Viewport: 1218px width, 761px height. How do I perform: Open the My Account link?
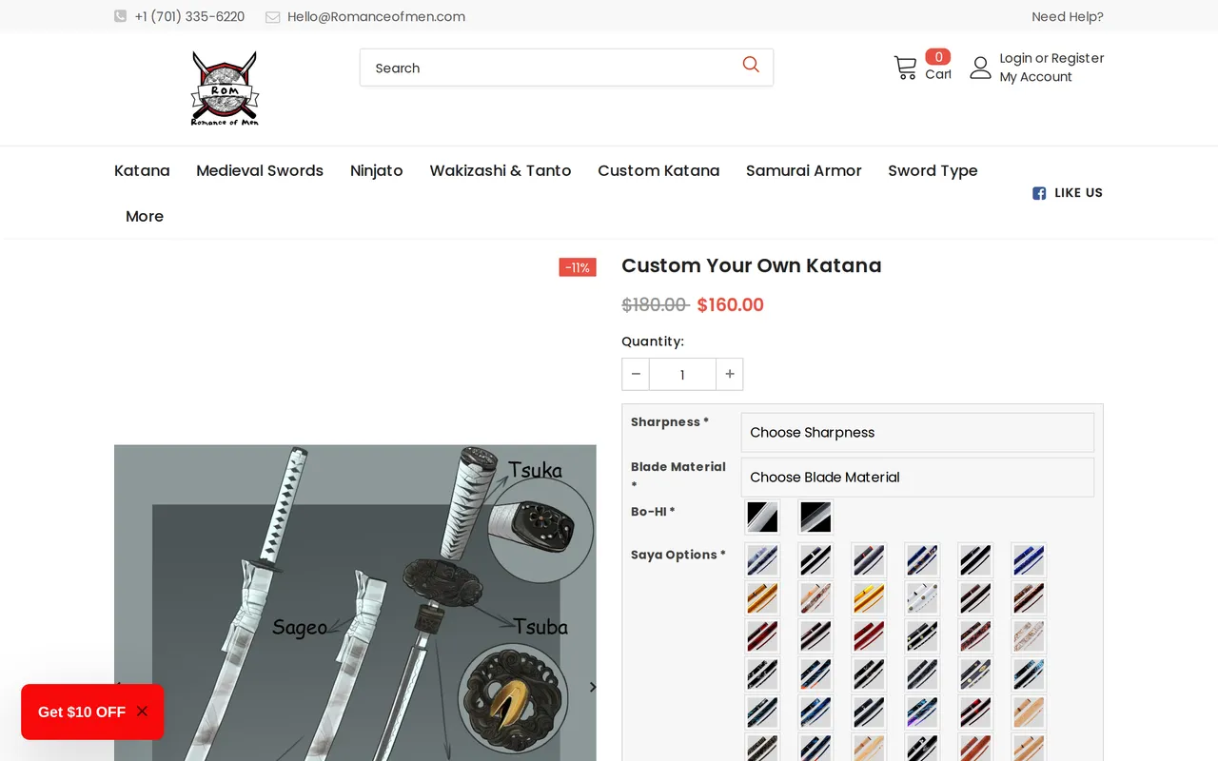click(x=1035, y=77)
